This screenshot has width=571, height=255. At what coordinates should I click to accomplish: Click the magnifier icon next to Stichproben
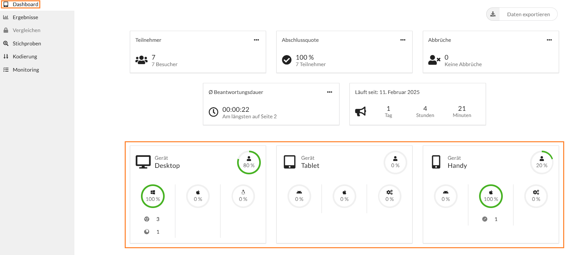(x=6, y=43)
